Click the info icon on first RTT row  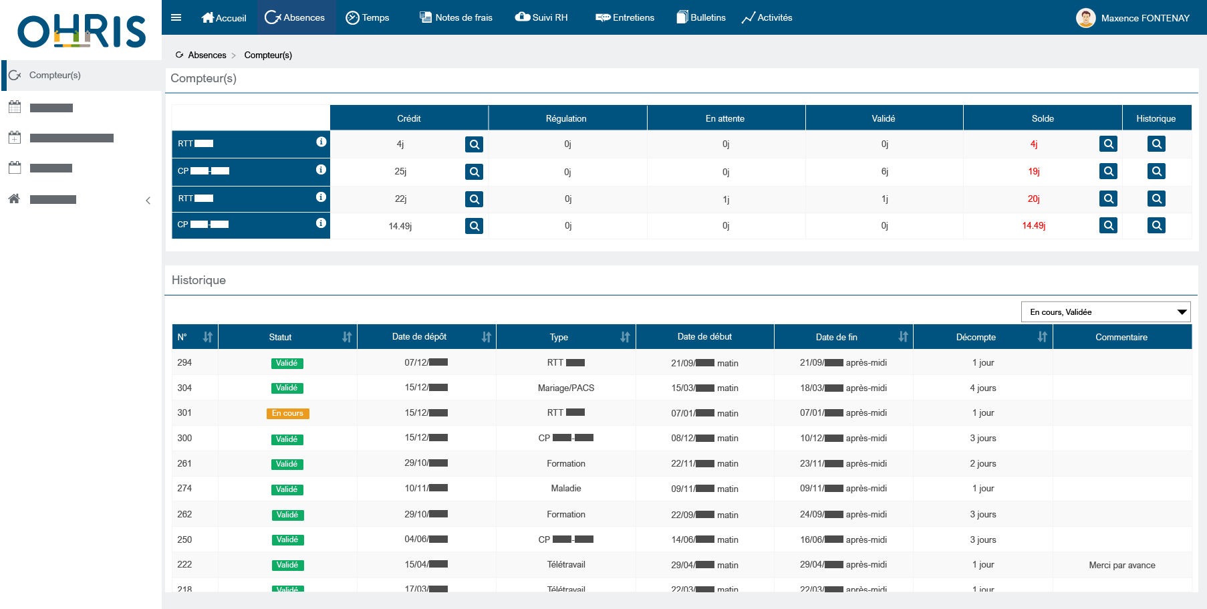[321, 142]
